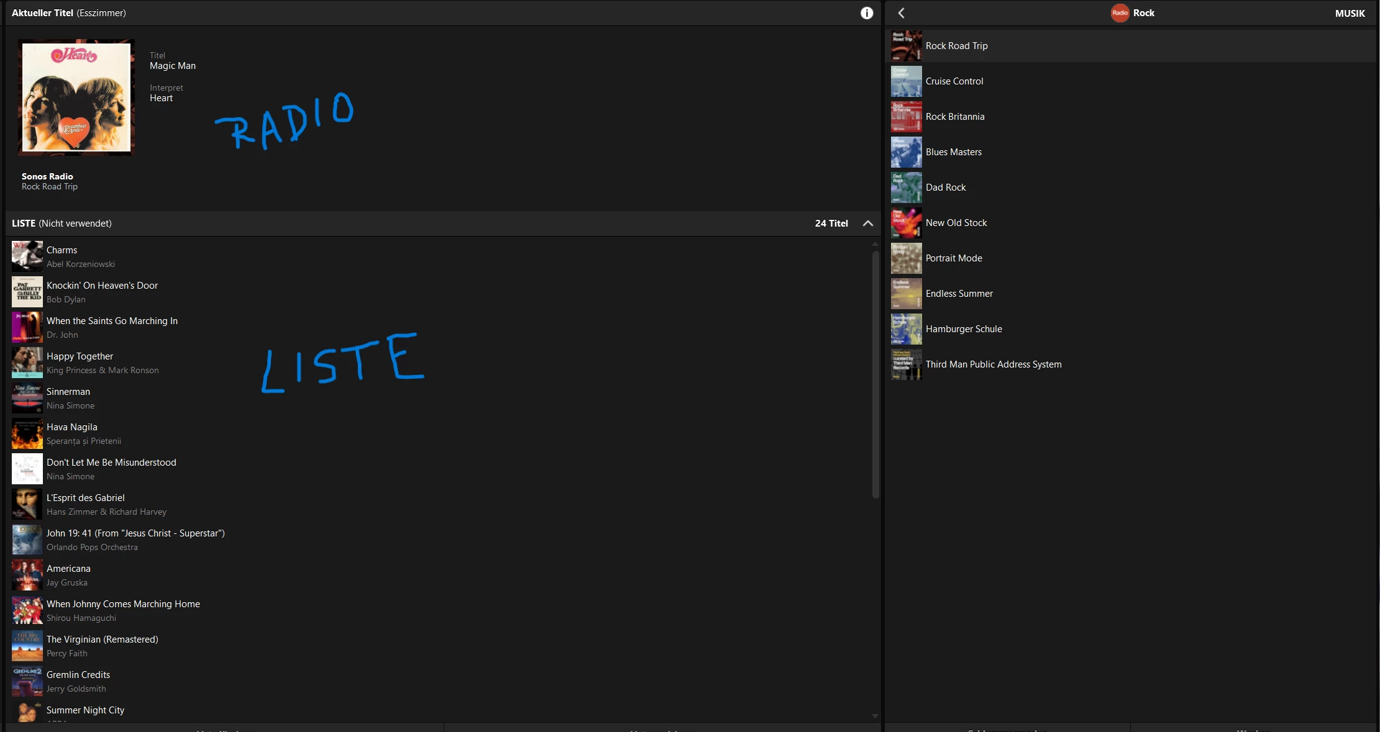1380x732 pixels.
Task: Click the queue scrollbar down arrow
Action: (x=875, y=716)
